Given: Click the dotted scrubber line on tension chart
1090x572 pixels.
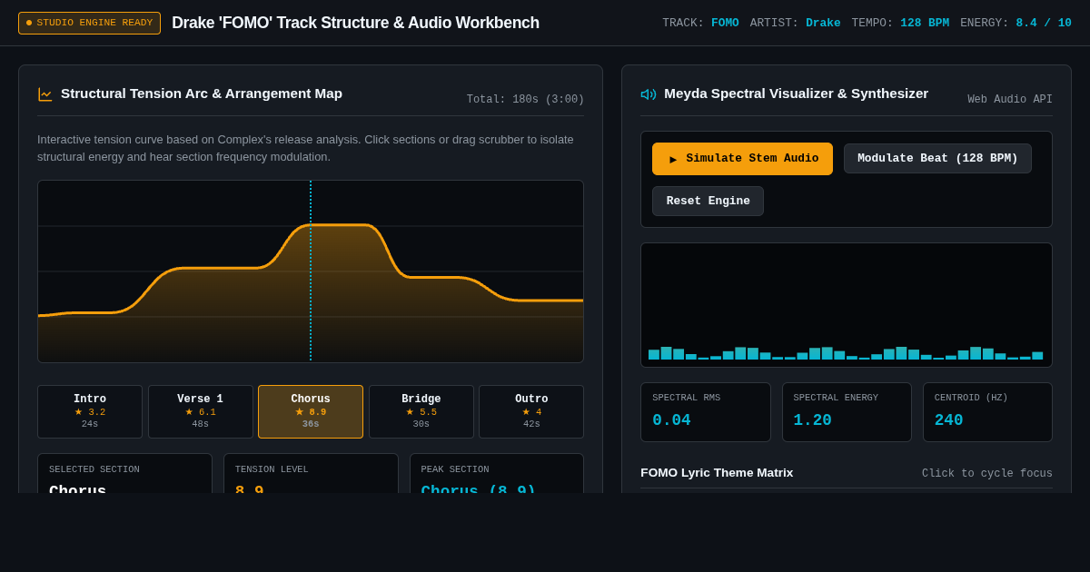Looking at the screenshot, I should 311,271.
